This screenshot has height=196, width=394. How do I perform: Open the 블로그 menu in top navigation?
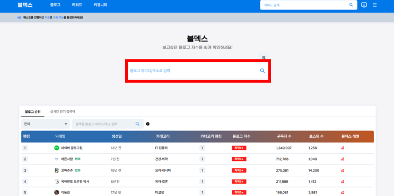click(x=55, y=5)
